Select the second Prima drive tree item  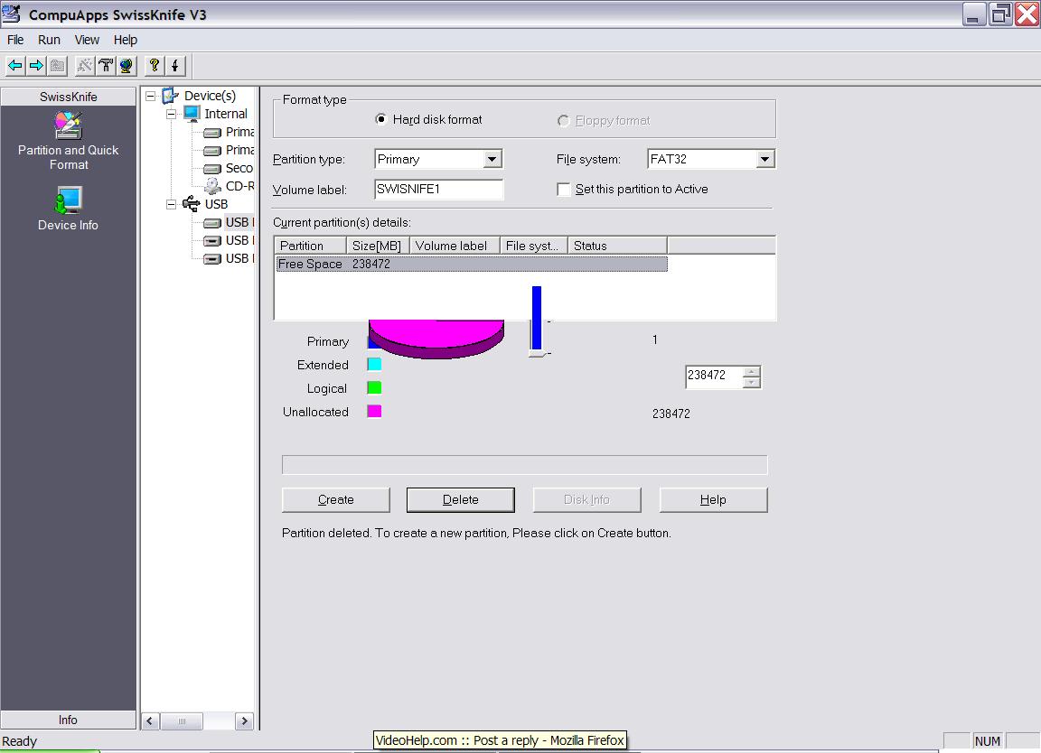229,150
